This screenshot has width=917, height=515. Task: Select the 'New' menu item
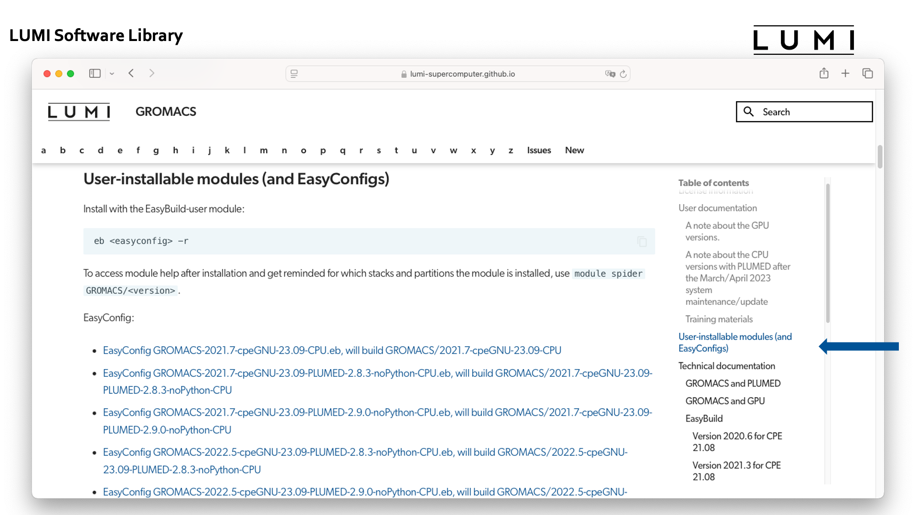coord(575,150)
